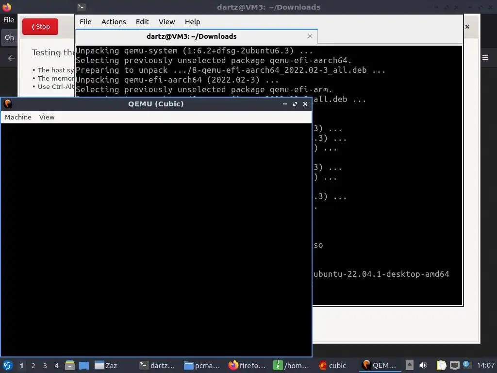Switch to the Firefox taskbar entry
497x373 pixels.
click(247, 365)
